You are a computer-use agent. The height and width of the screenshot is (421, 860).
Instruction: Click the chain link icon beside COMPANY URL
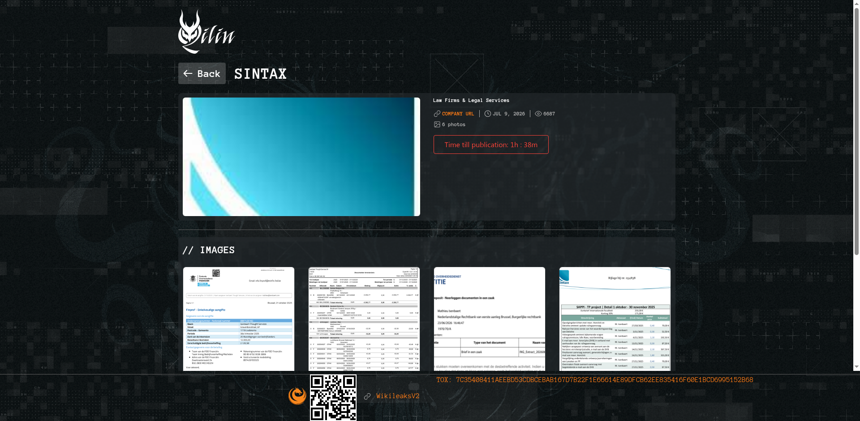437,114
